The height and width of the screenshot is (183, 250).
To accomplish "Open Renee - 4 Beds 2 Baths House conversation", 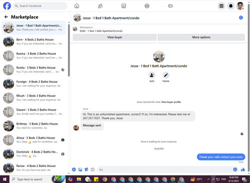I will click(x=33, y=168).
